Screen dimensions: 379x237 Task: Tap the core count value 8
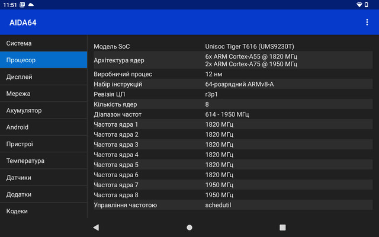207,104
